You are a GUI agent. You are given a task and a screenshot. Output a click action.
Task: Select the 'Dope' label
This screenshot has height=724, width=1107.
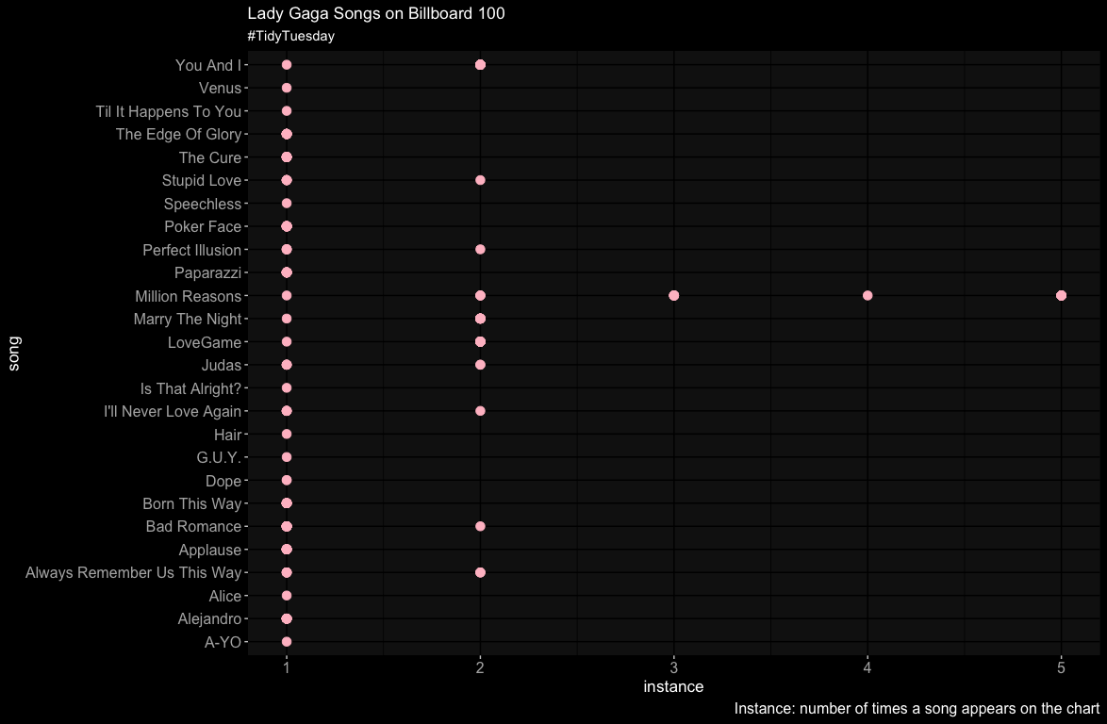point(223,482)
